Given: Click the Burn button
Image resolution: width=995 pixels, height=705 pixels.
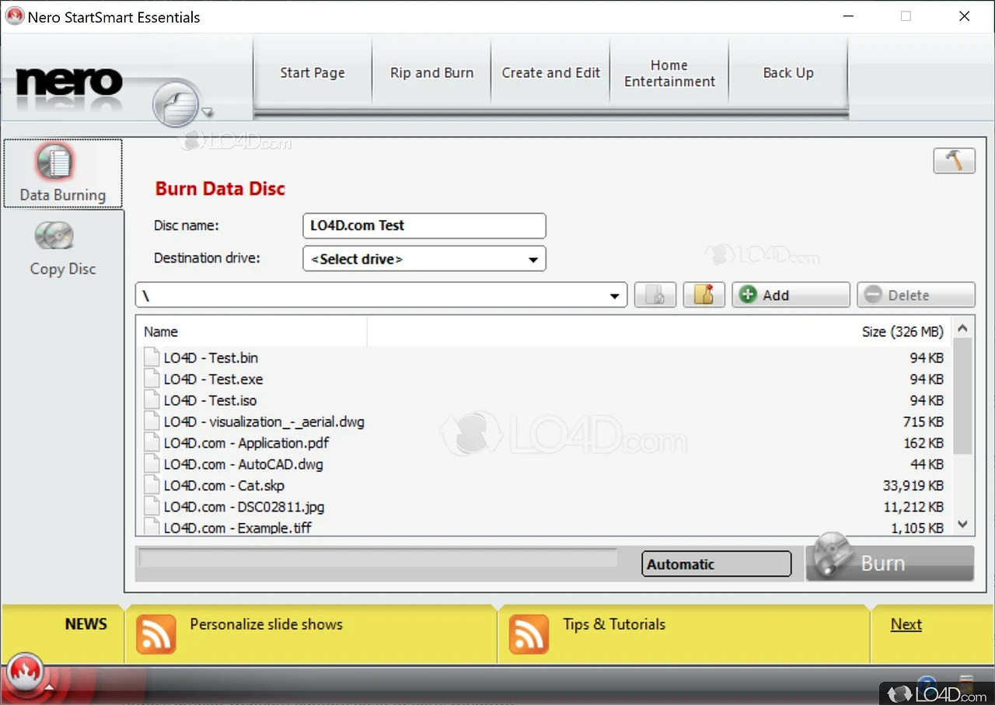Looking at the screenshot, I should tap(889, 561).
